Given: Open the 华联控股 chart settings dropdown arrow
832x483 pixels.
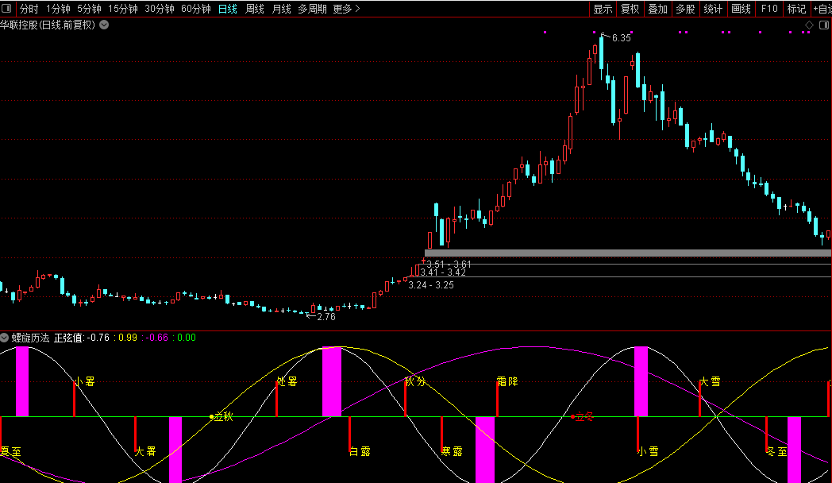Looking at the screenshot, I should (x=104, y=25).
